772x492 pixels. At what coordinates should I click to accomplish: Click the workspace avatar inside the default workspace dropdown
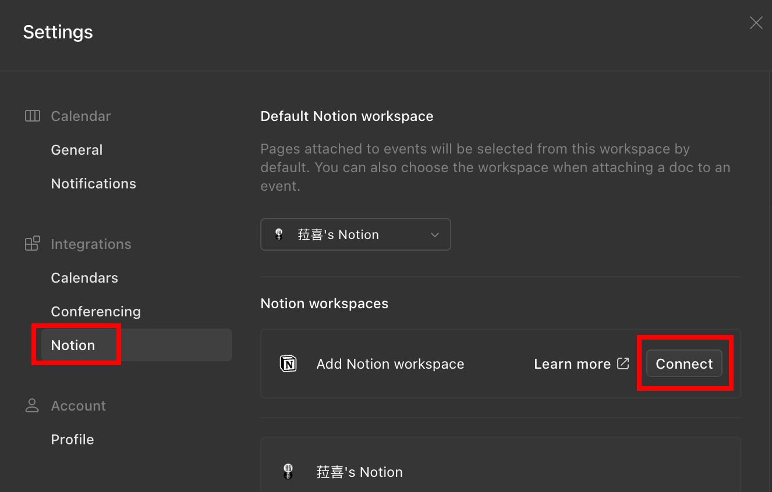pyautogui.click(x=279, y=234)
